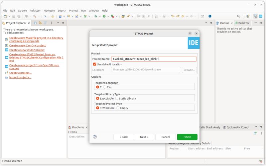Click the Project Name input field
266x166 pixels.
click(154, 59)
